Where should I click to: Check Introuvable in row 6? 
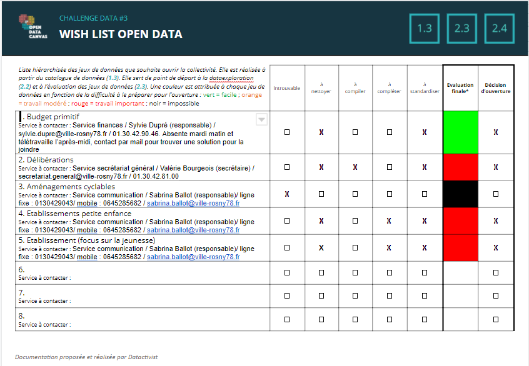[287, 273]
